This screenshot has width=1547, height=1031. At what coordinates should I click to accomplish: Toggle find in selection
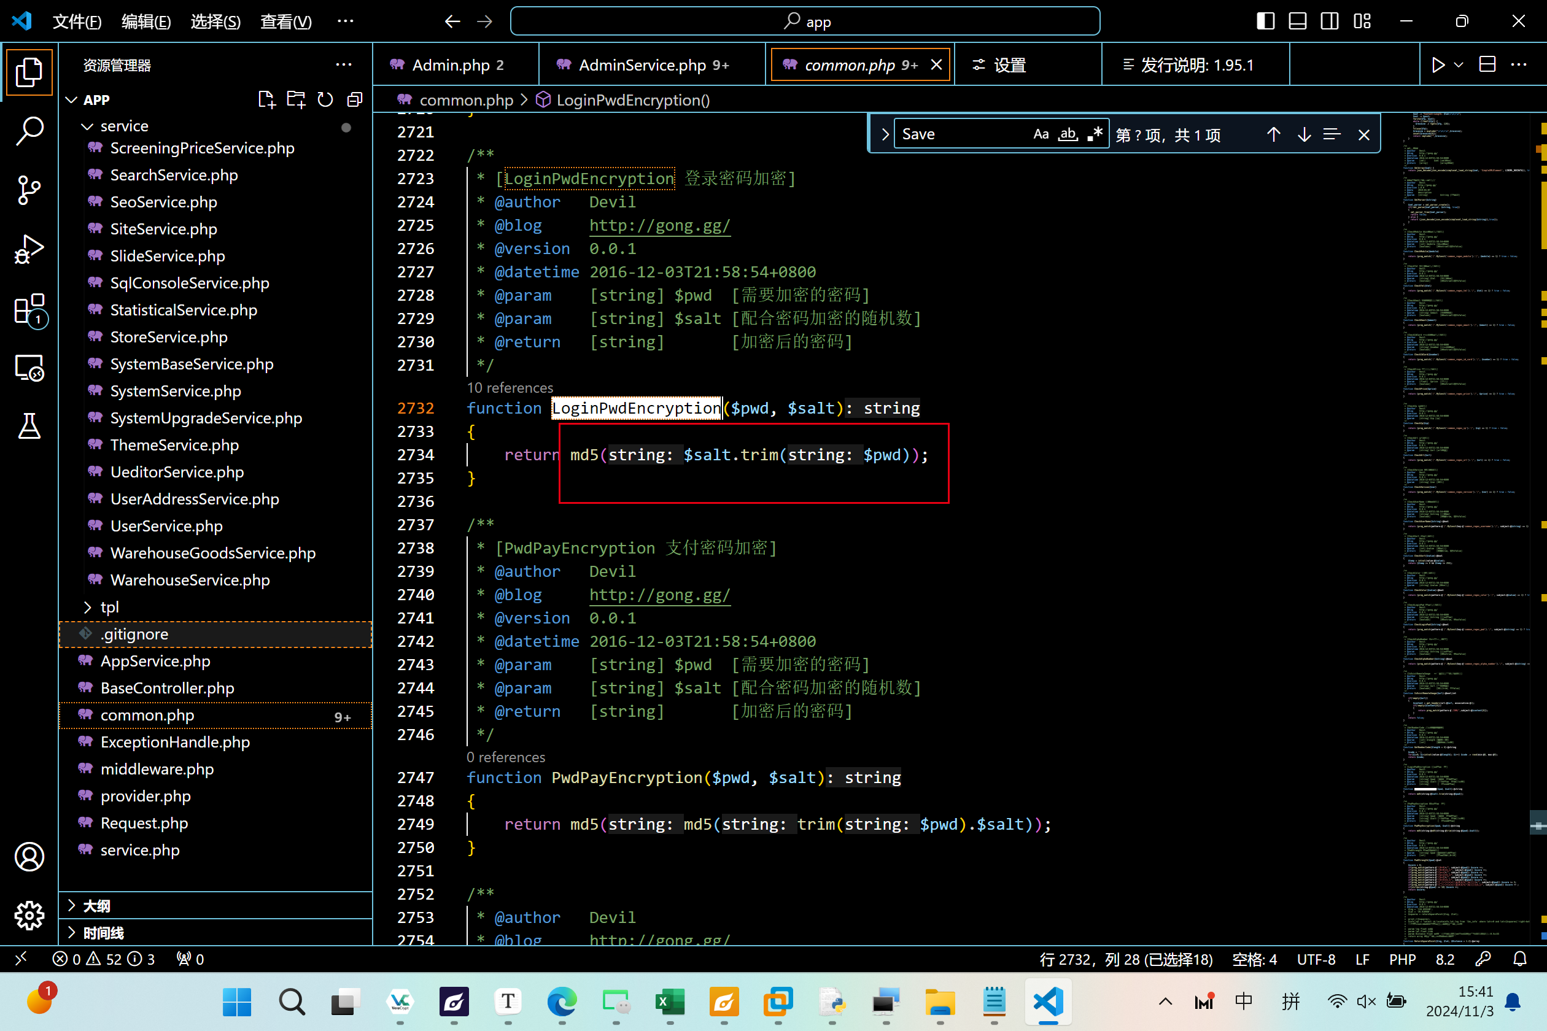(x=1332, y=134)
